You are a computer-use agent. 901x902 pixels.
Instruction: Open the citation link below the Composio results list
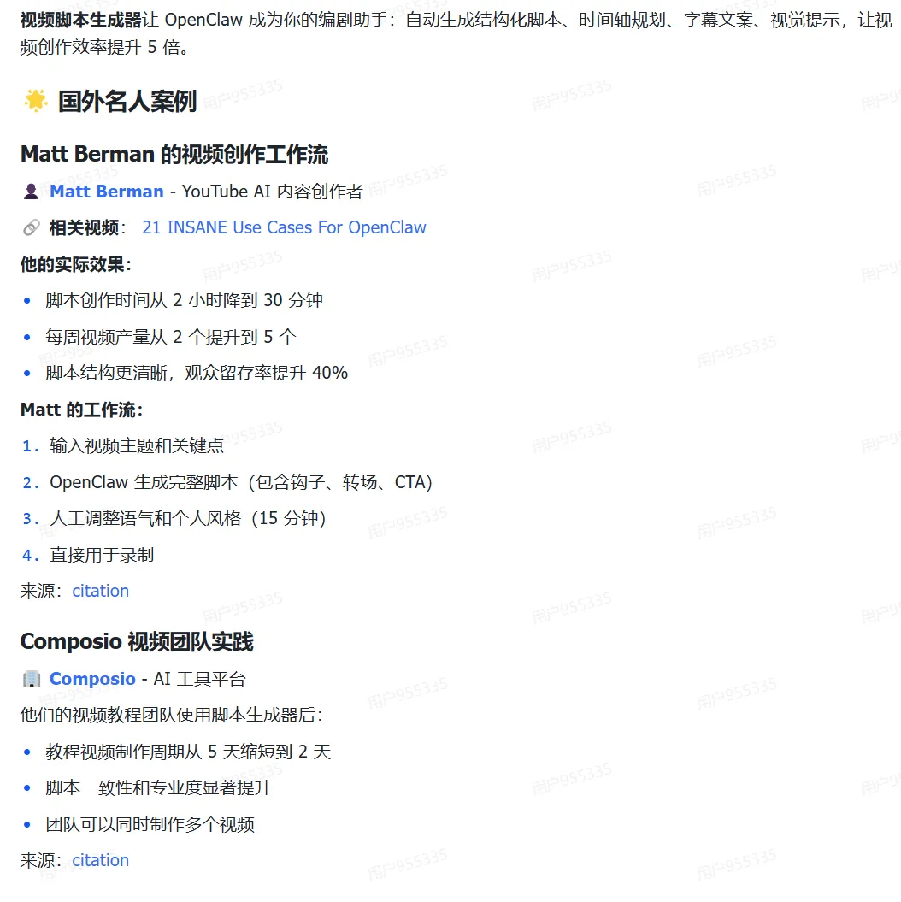point(101,861)
